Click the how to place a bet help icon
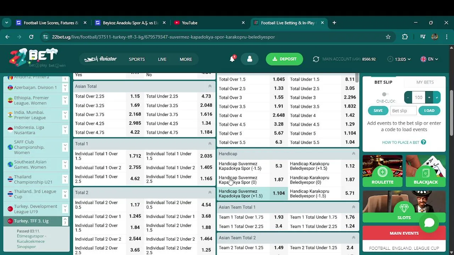 point(423,142)
